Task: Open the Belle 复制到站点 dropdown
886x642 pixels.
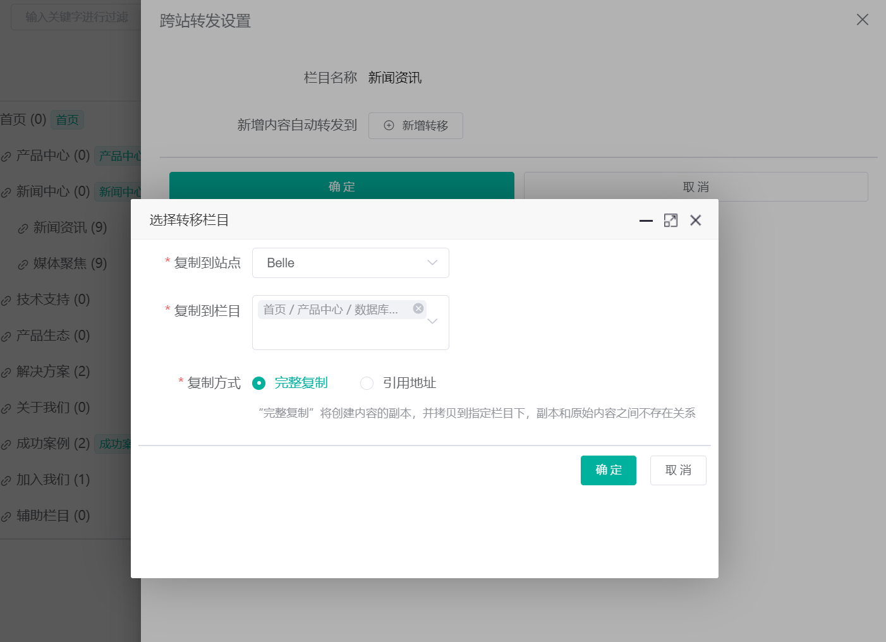Action: click(350, 263)
